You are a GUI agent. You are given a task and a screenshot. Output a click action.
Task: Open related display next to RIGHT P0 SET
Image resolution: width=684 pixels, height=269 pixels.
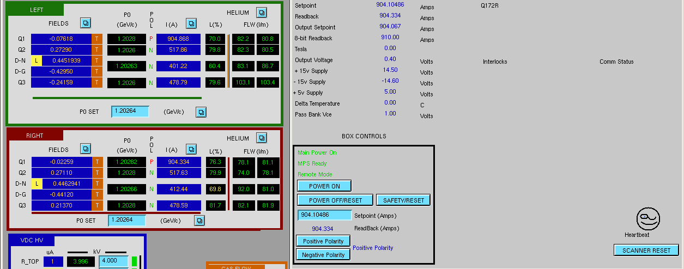199,221
